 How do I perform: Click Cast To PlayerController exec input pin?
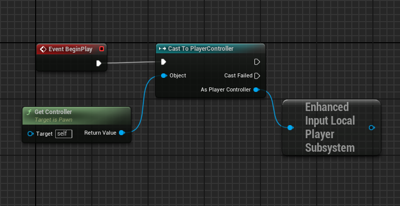(164, 62)
